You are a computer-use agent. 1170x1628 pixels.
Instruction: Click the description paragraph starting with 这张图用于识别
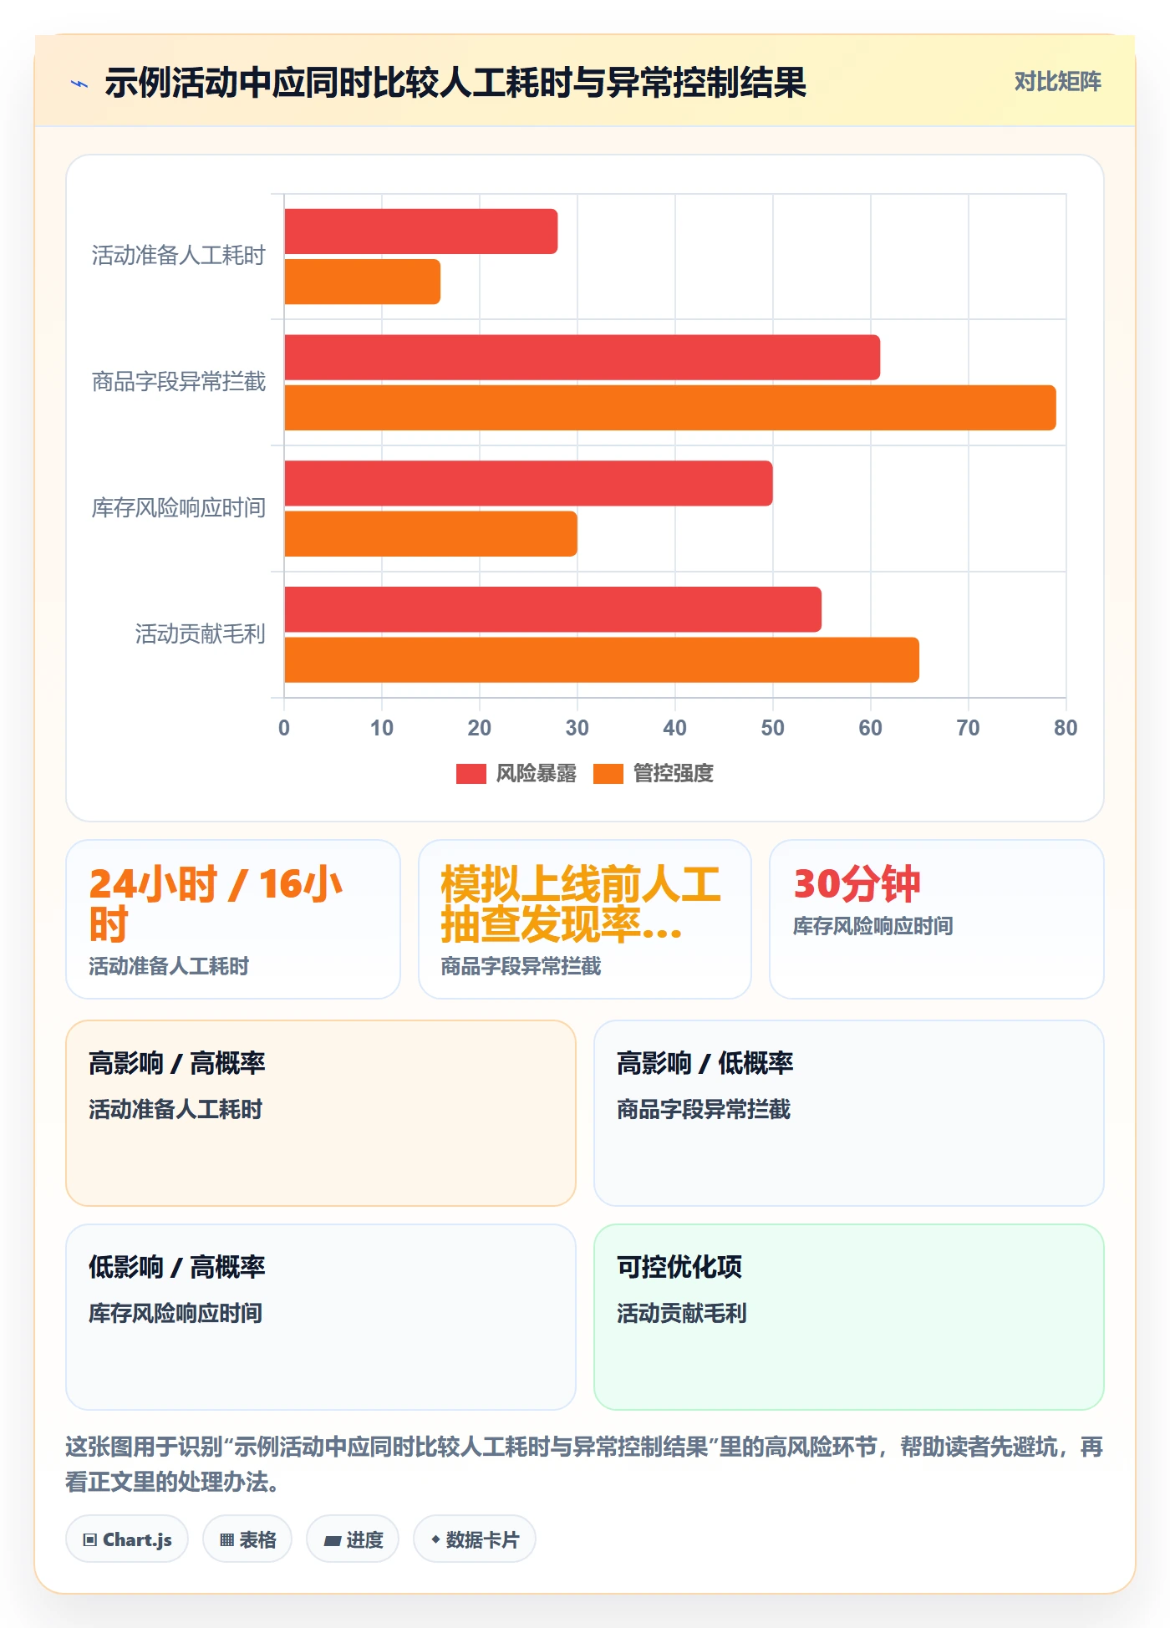tap(585, 1464)
